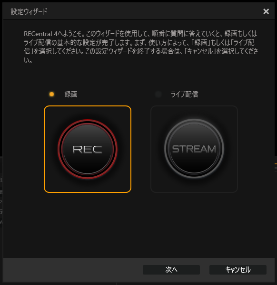Click the キャンセル button
This screenshot has height=285, width=277.
tap(238, 269)
